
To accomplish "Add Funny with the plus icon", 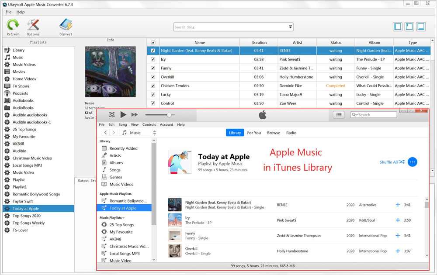I will click(x=398, y=235).
